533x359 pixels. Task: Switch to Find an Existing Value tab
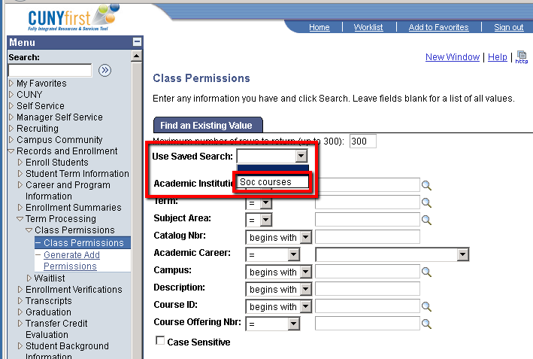(x=207, y=125)
